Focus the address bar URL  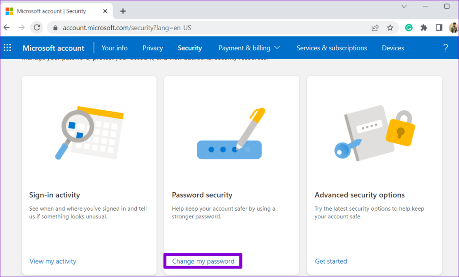click(127, 28)
